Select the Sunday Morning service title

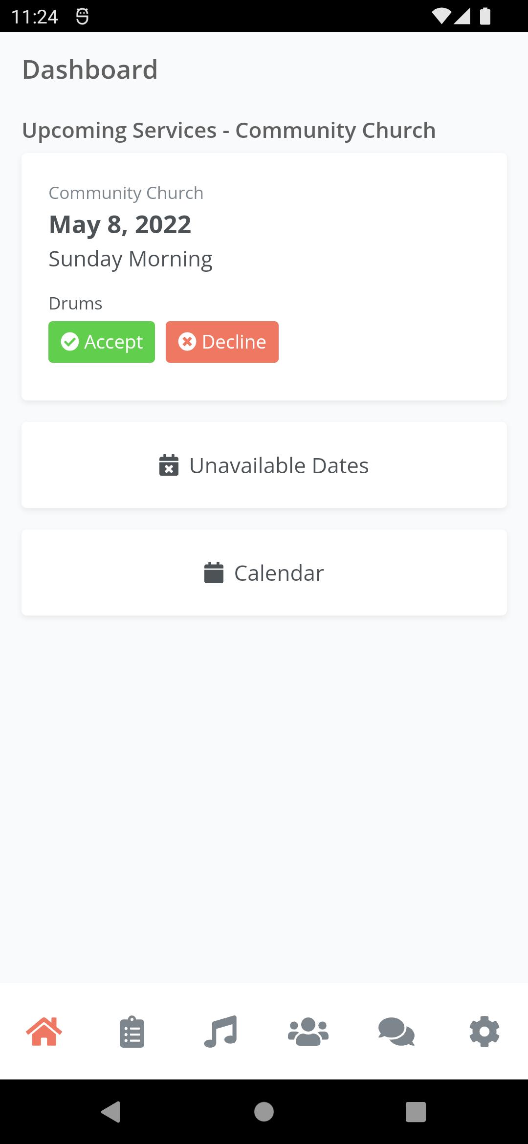(131, 260)
